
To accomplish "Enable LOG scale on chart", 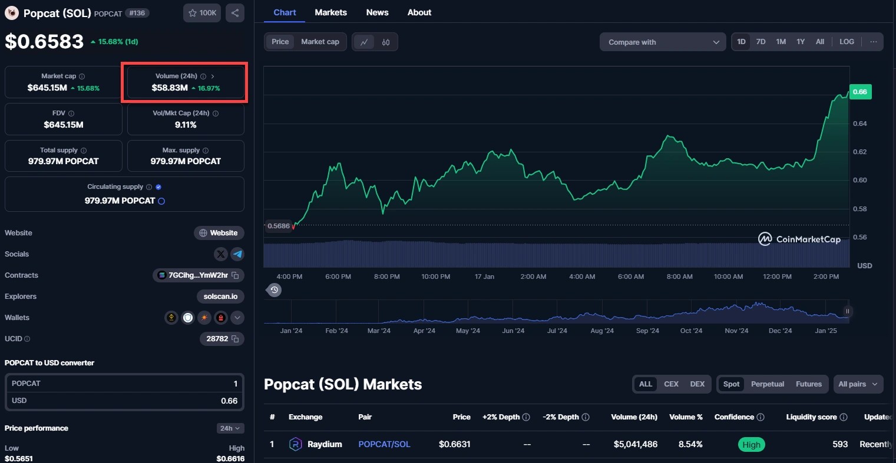I will pyautogui.click(x=847, y=42).
